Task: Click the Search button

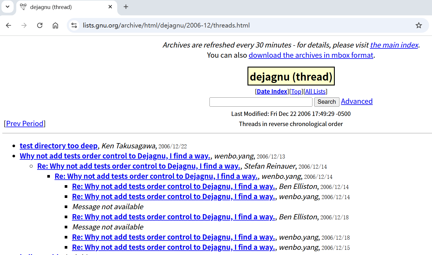Action: point(327,102)
